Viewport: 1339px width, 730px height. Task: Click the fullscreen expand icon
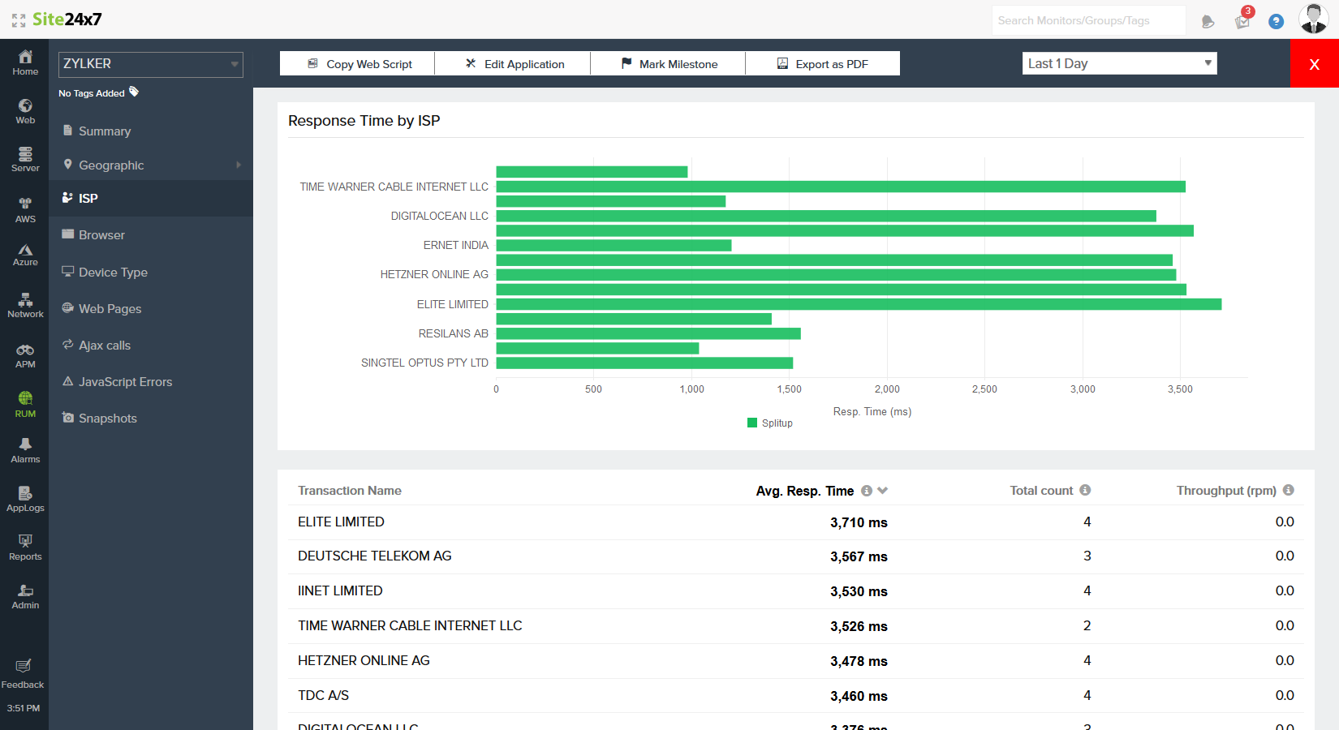(x=18, y=20)
